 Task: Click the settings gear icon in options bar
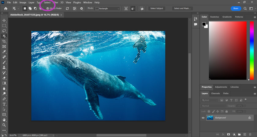point(81,9)
